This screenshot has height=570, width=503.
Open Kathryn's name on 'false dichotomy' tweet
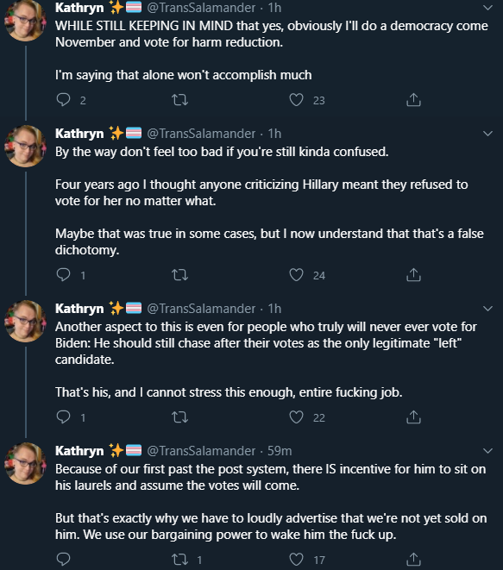[79, 134]
